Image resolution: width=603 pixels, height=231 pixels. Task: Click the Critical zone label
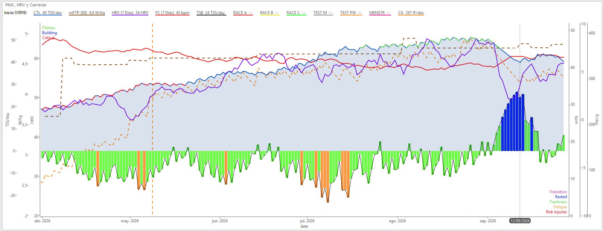(49, 38)
